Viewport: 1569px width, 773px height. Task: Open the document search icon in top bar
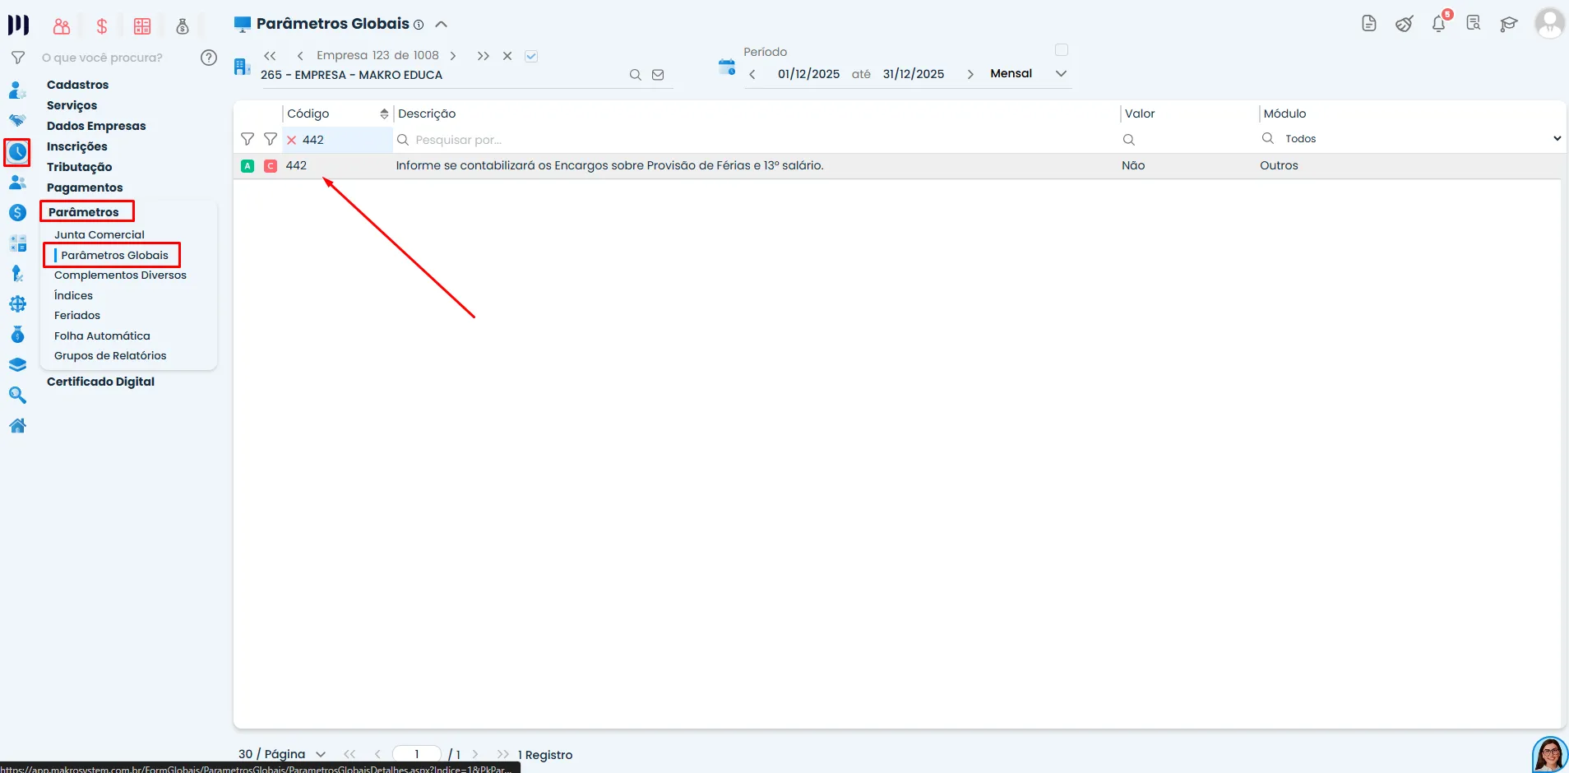(1474, 23)
